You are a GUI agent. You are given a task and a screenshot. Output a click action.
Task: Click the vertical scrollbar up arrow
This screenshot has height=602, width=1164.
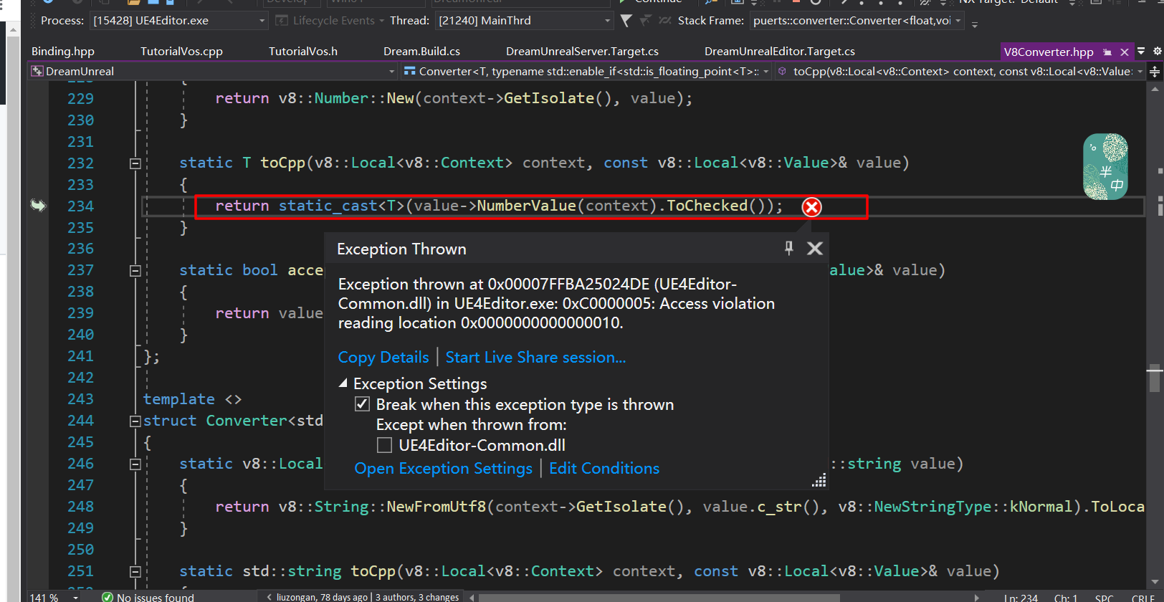(x=1155, y=89)
